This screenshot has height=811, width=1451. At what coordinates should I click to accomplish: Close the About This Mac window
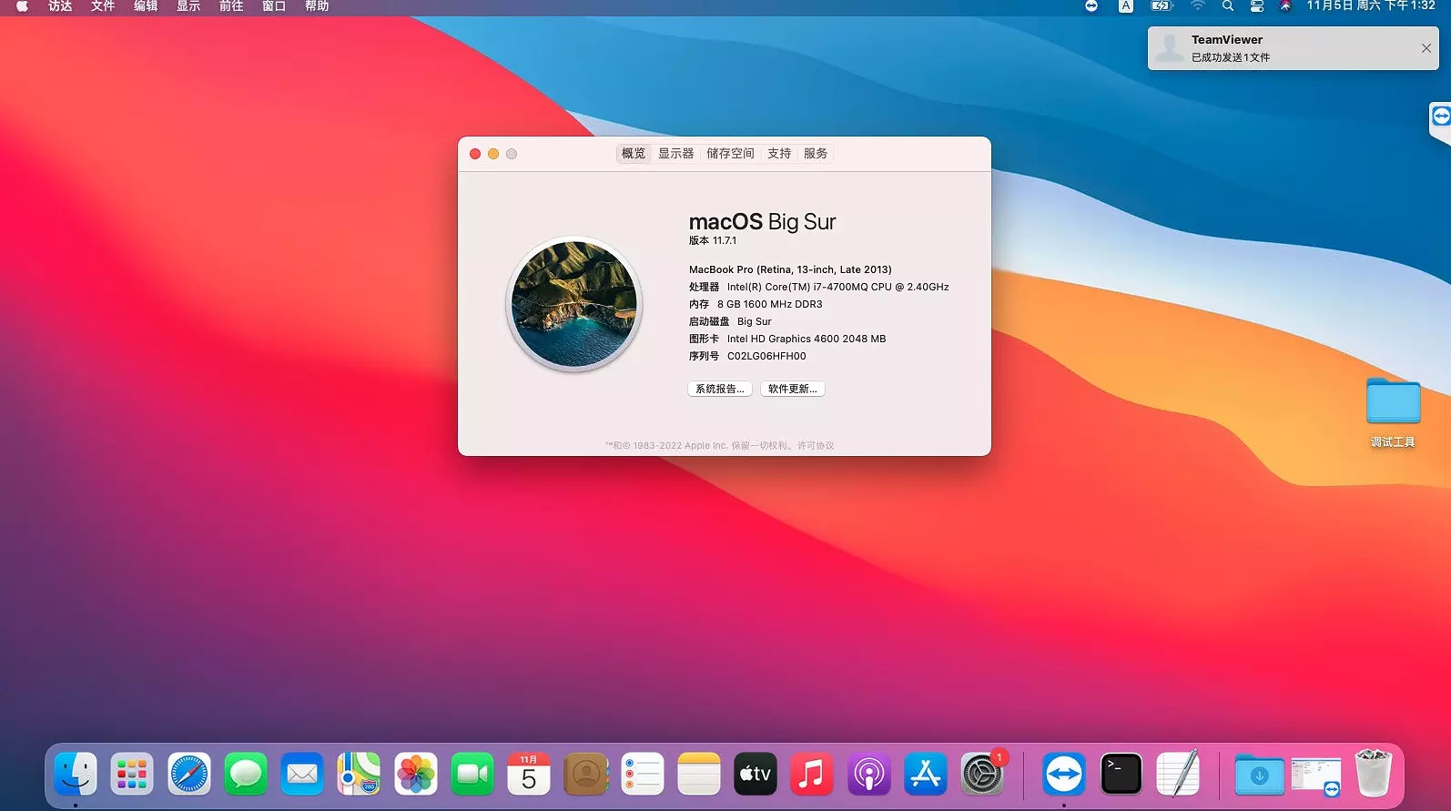[x=475, y=154]
